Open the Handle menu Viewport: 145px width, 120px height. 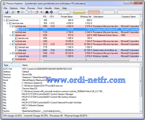point(48,8)
